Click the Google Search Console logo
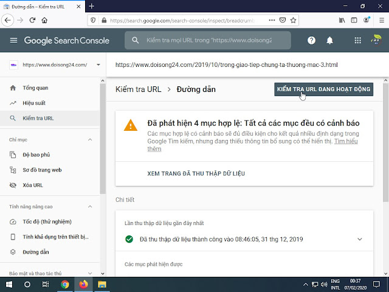 pos(66,40)
